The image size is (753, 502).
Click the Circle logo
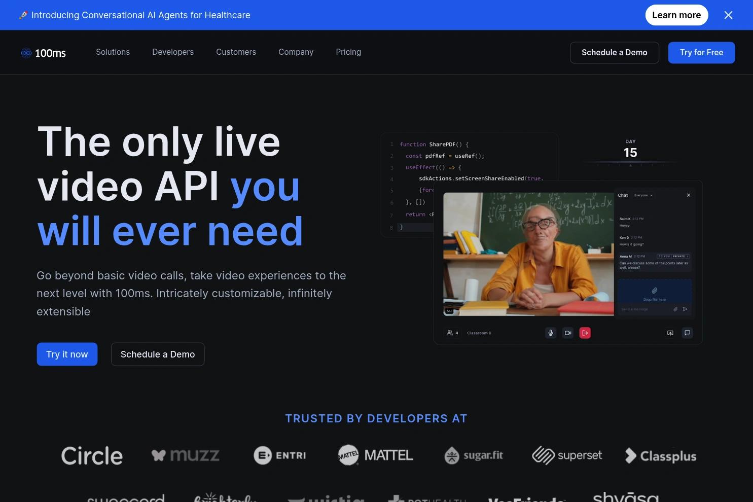point(92,456)
